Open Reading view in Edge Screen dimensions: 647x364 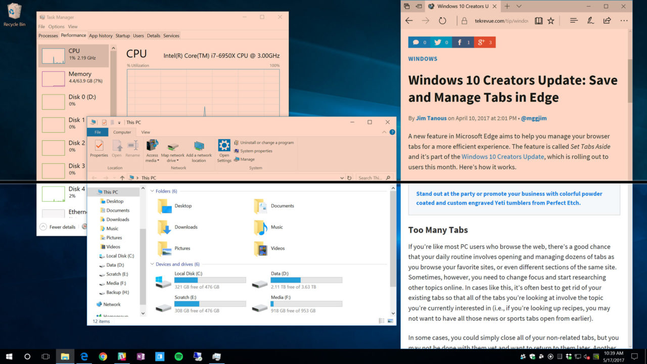[538, 21]
